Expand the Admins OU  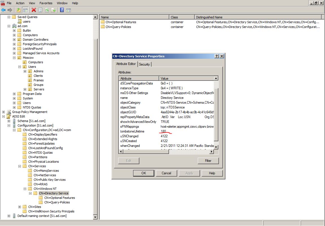(x=25, y=71)
